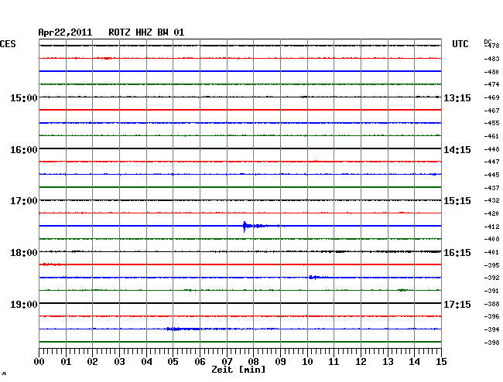This screenshot has height=382, width=503.
Task: Click the 18:00 local time label
Action: [x=24, y=253]
